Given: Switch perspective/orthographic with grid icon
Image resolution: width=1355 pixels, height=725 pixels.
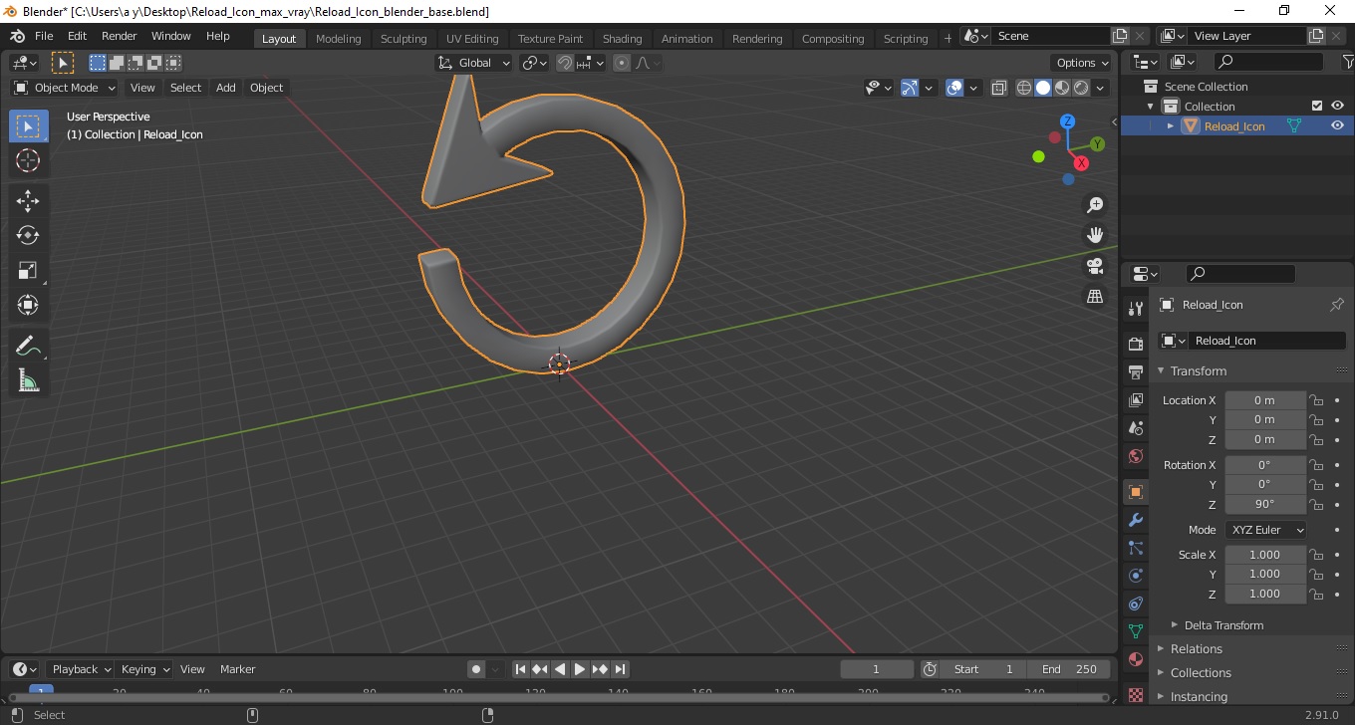Looking at the screenshot, I should 1095,297.
